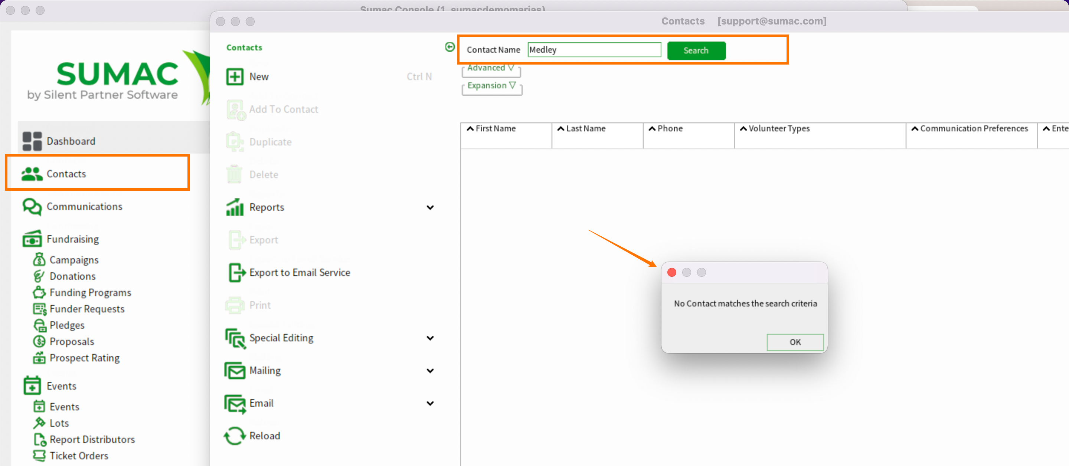Click the green Search button
The width and height of the screenshot is (1069, 466).
[696, 50]
